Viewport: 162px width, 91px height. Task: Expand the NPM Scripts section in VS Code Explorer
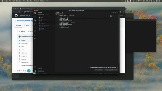pos(40,70)
